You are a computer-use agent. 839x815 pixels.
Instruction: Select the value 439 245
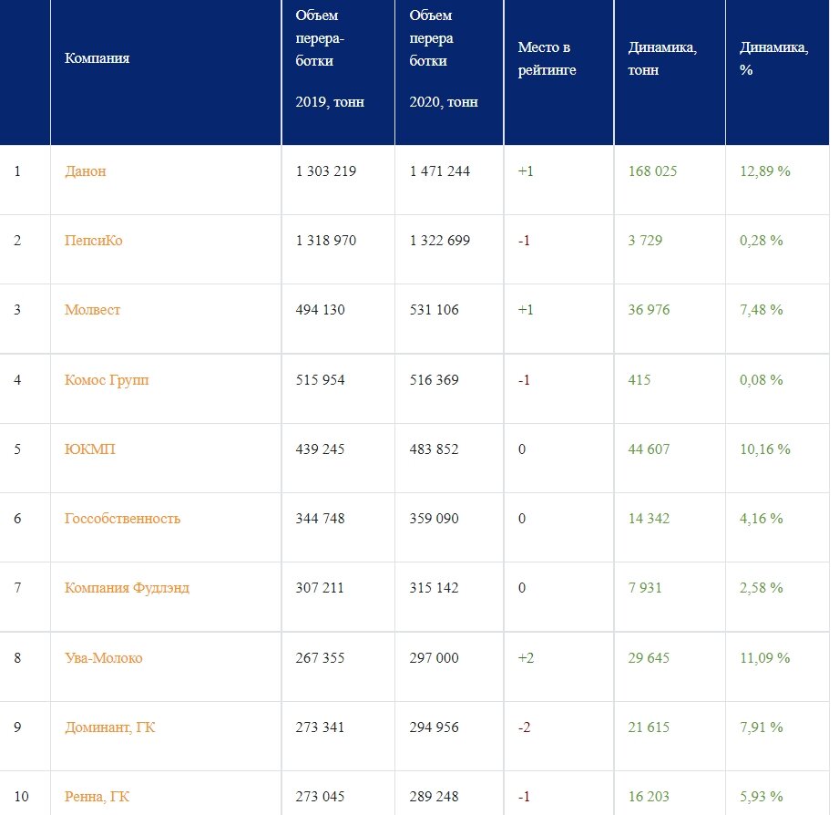pos(321,449)
